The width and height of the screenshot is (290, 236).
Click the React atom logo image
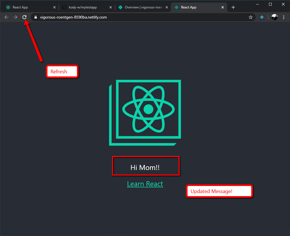(145, 113)
